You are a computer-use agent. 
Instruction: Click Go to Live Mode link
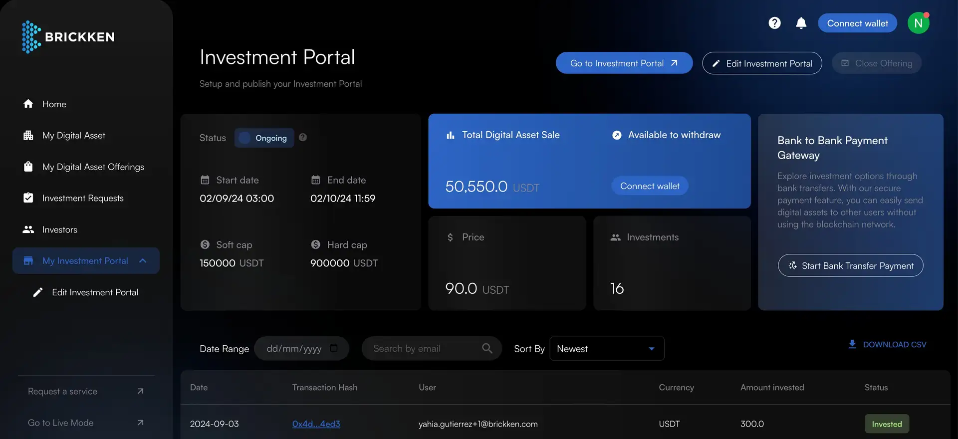[x=60, y=423]
